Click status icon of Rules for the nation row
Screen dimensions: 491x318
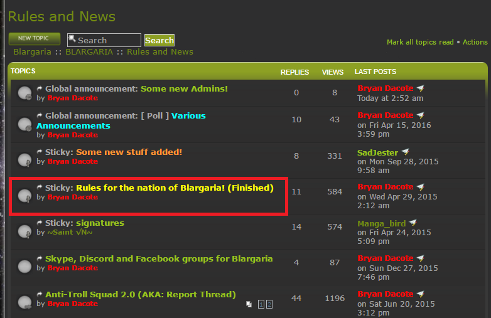coord(24,196)
